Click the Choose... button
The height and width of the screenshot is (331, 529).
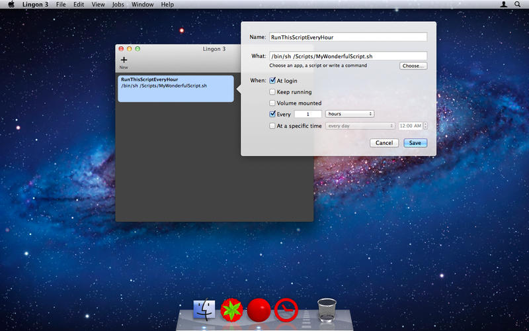coord(413,66)
